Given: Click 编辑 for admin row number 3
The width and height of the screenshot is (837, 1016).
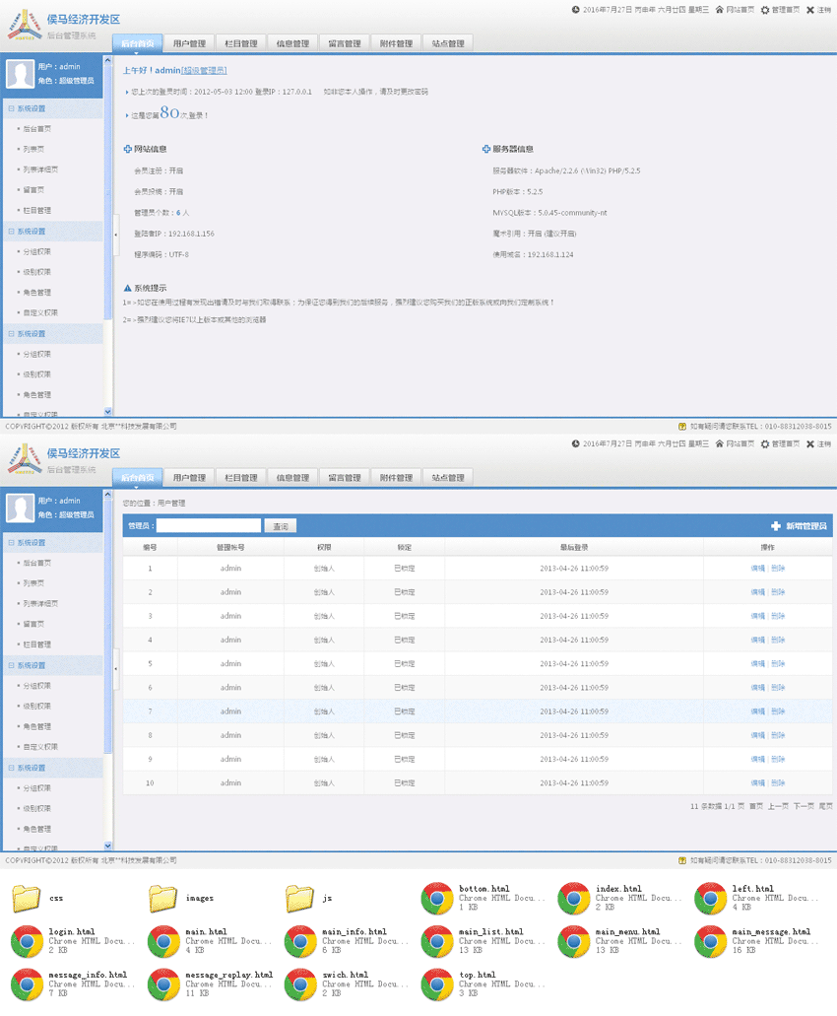Looking at the screenshot, I should [x=757, y=616].
